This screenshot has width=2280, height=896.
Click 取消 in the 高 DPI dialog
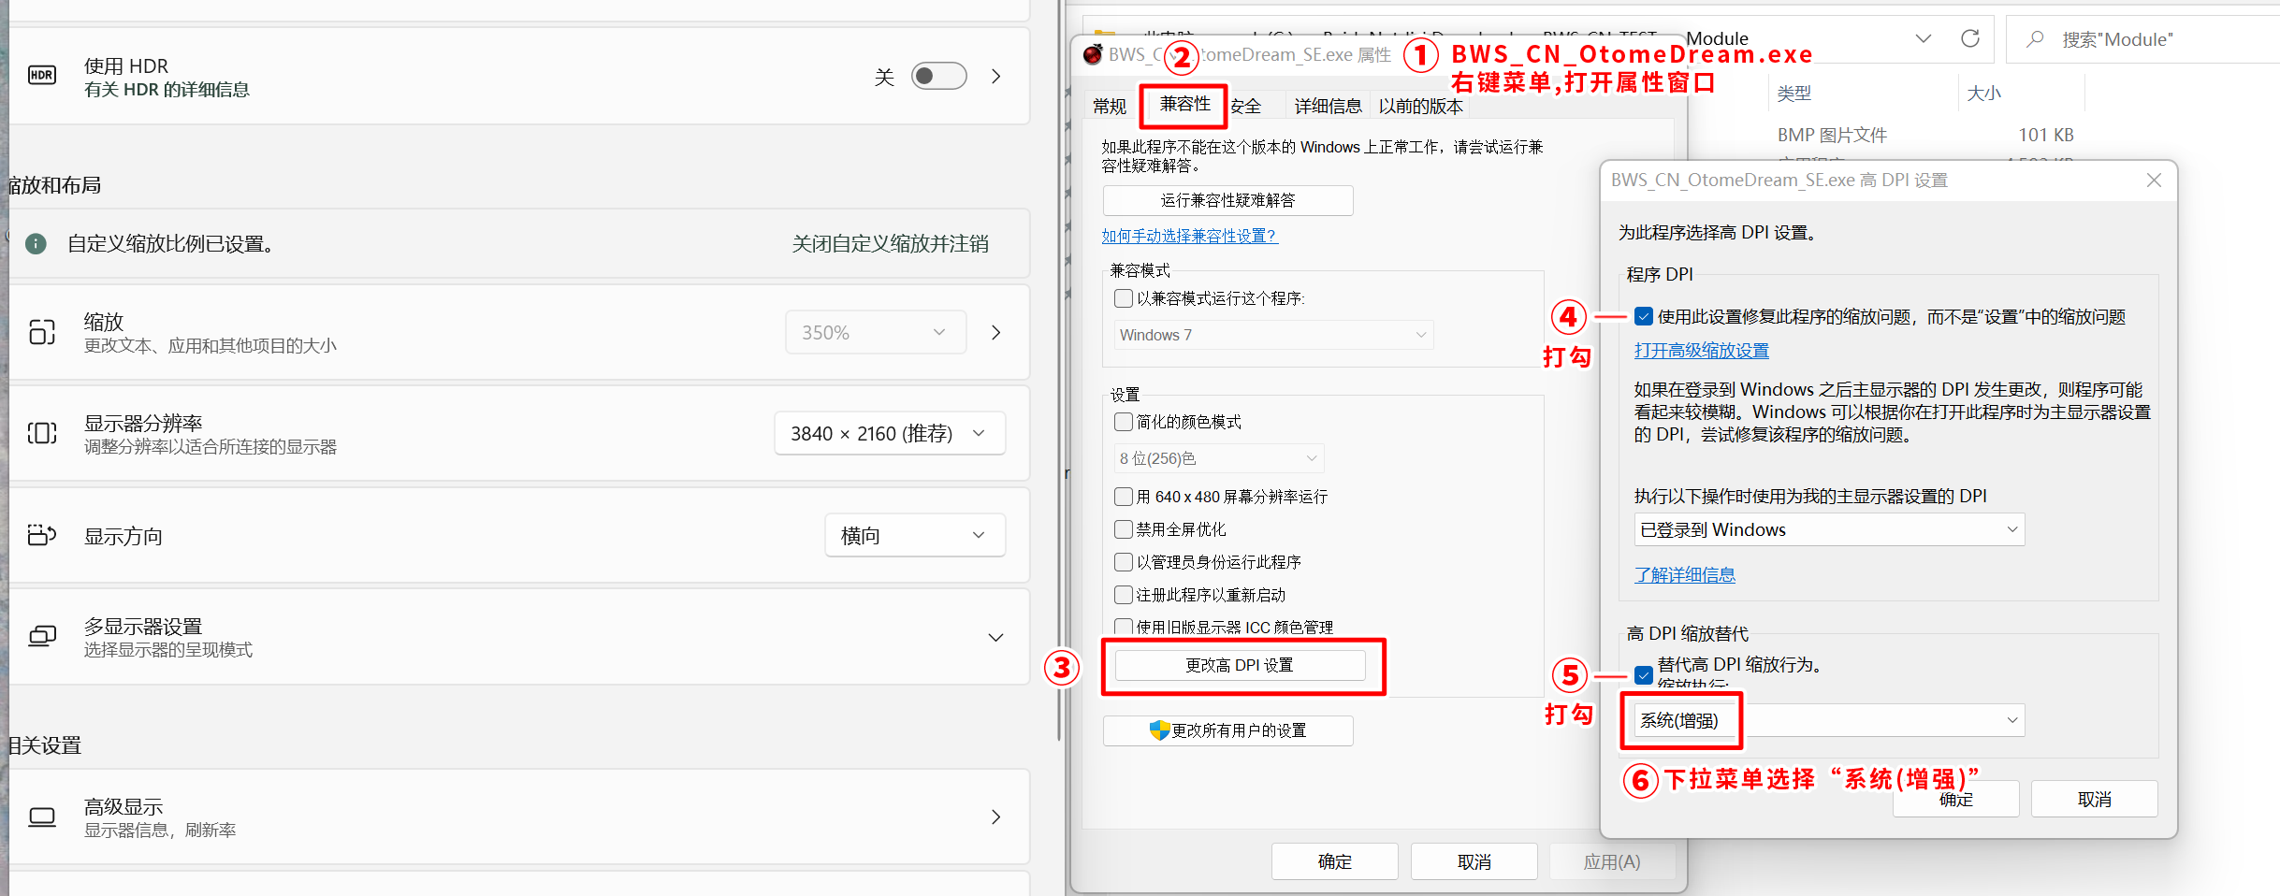(x=2094, y=800)
